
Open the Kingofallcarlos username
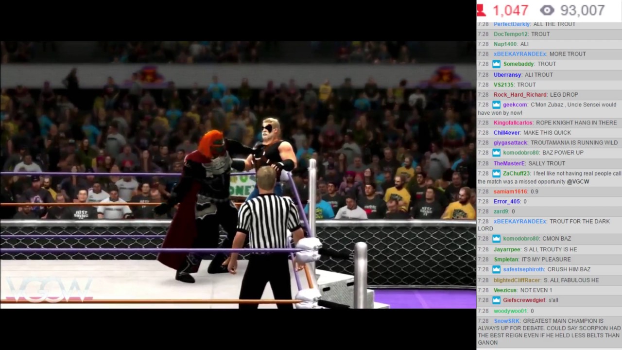pyautogui.click(x=513, y=123)
